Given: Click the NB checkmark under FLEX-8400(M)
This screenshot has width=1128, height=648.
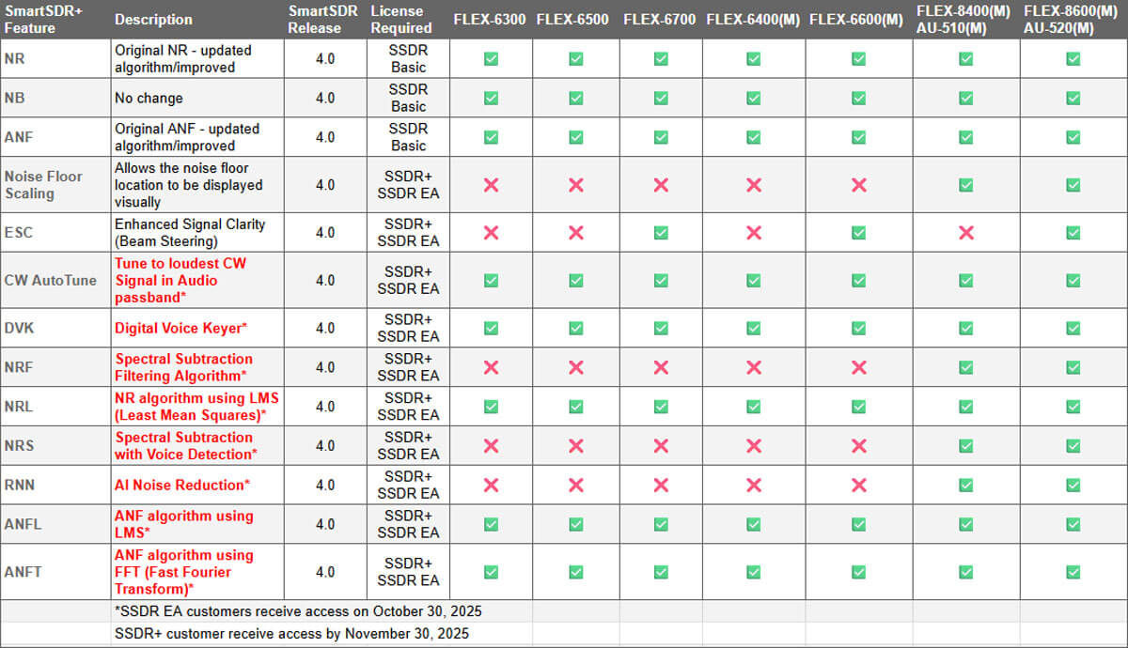Looking at the screenshot, I should click(965, 98).
